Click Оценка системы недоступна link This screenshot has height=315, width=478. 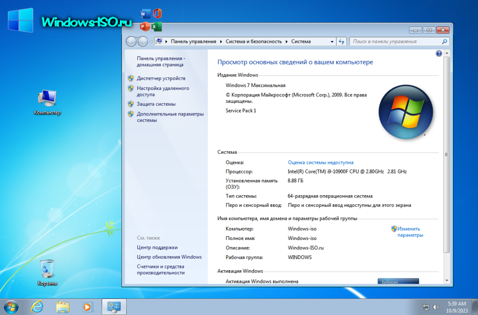(x=321, y=163)
